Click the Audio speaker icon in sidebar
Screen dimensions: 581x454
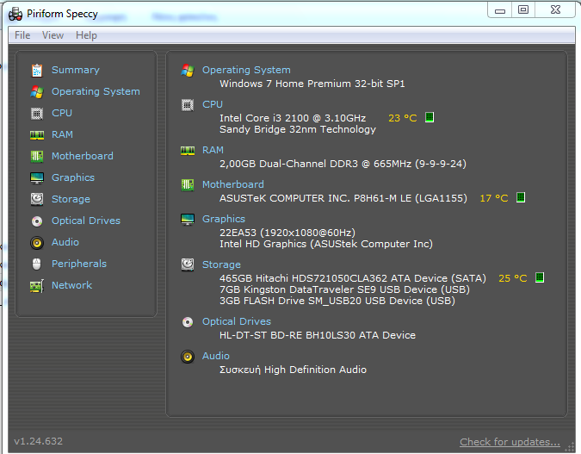[37, 243]
